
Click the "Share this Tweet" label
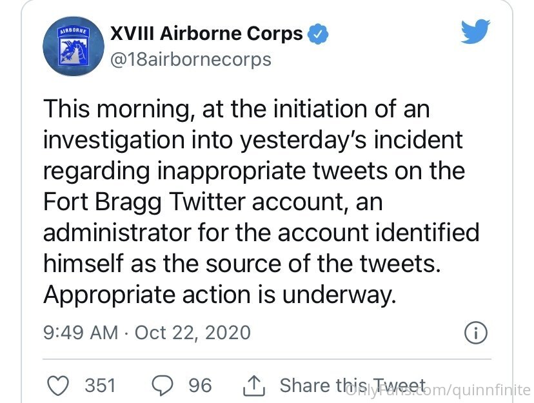pos(352,386)
